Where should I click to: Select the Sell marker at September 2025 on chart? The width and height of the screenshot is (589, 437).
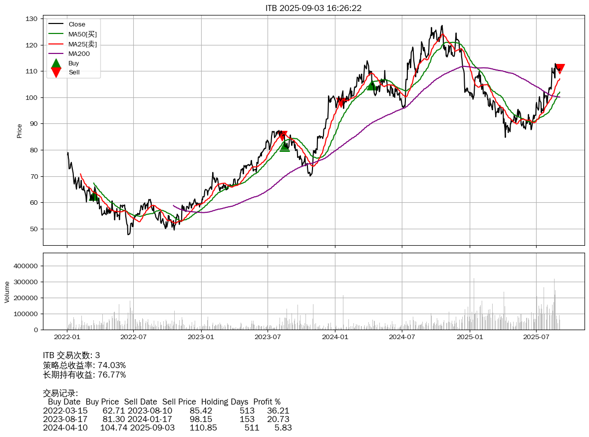(560, 69)
